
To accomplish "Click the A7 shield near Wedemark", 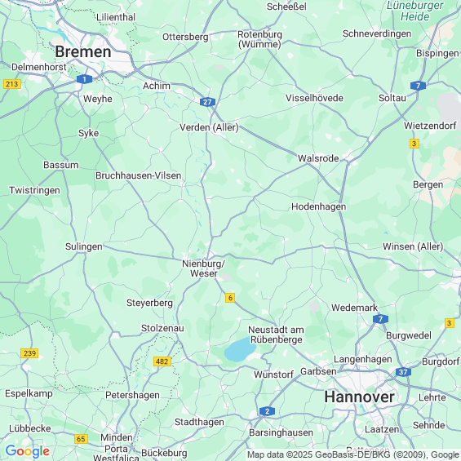I will click(380, 319).
